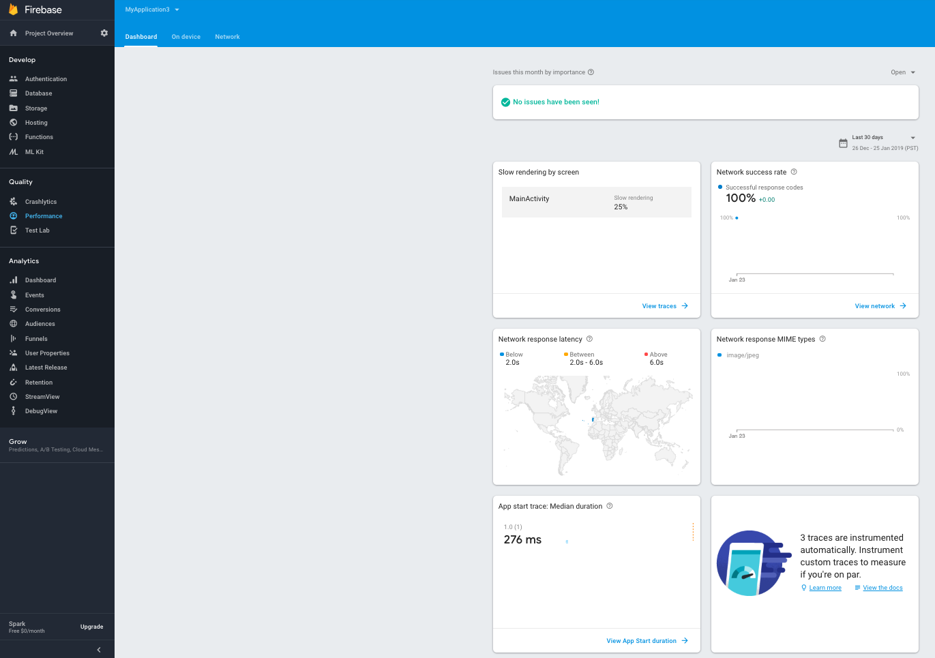This screenshot has height=658, width=935.
Task: Collapse the left navigation sidebar
Action: (x=99, y=649)
